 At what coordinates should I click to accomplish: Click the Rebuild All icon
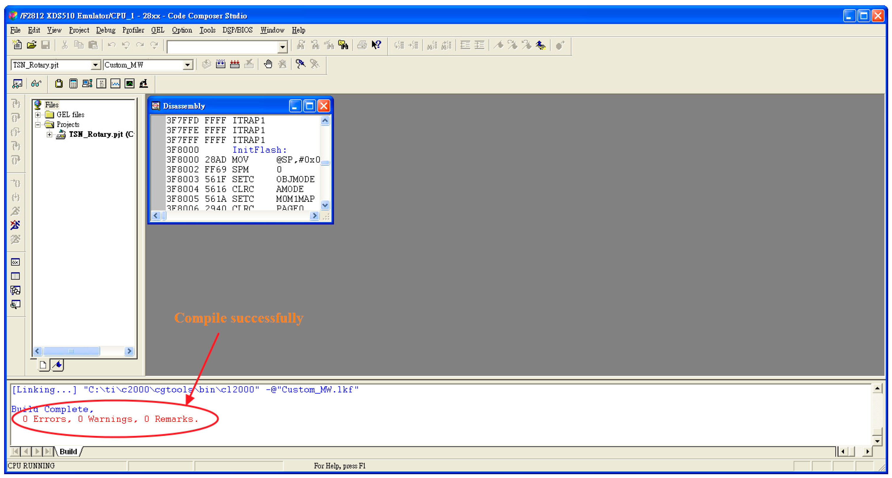click(235, 64)
